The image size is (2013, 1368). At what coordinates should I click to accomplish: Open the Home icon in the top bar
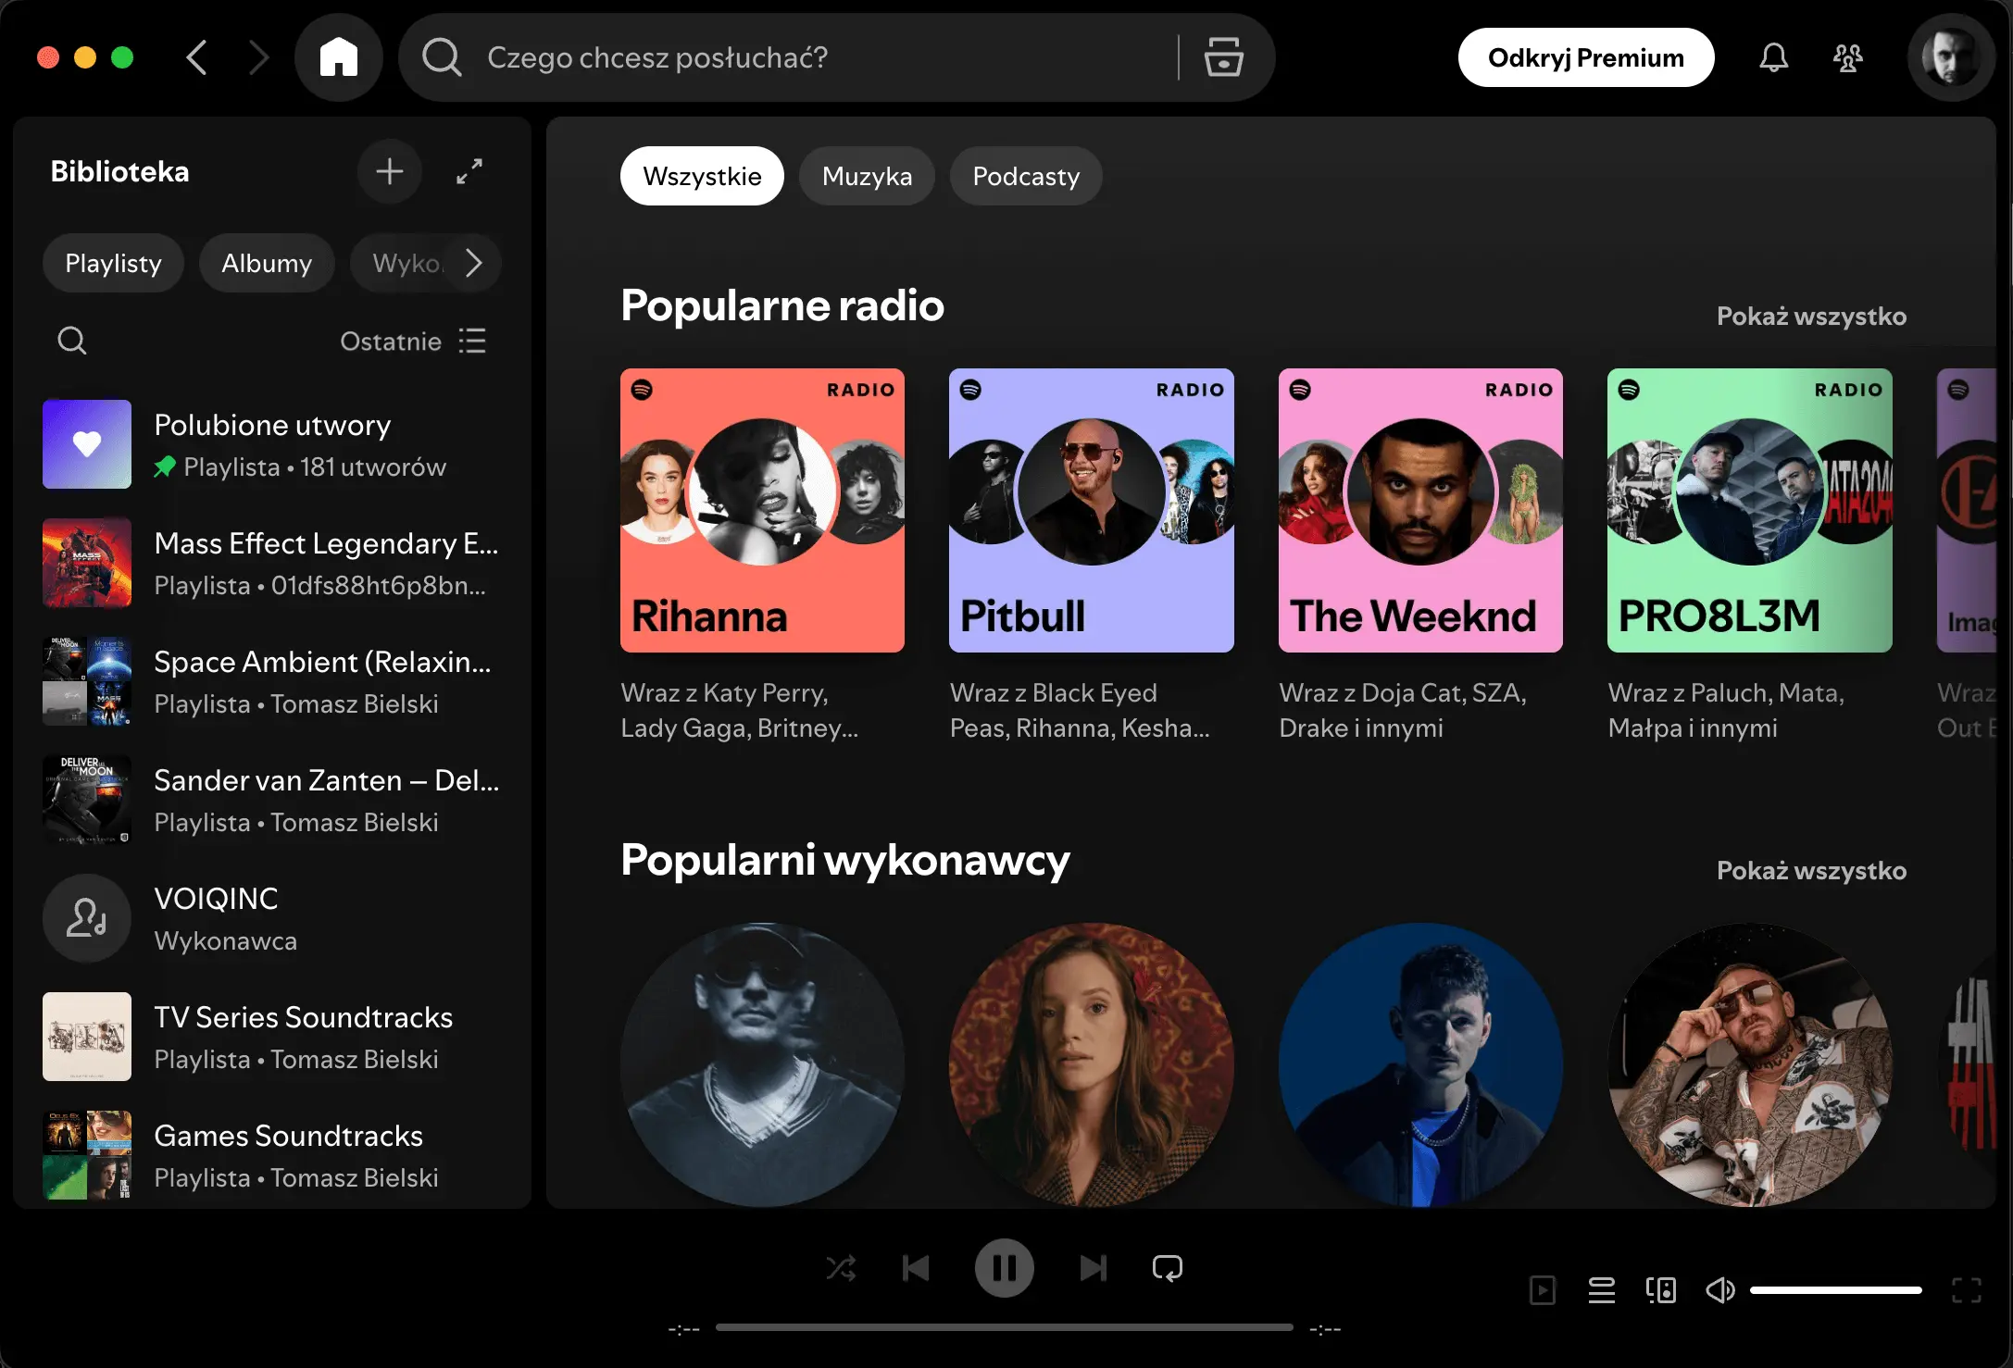pos(339,56)
